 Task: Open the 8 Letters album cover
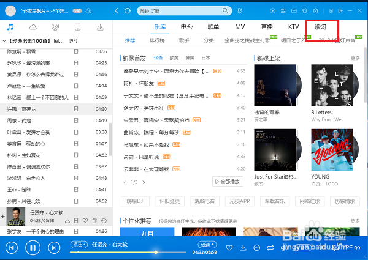coord(332,86)
